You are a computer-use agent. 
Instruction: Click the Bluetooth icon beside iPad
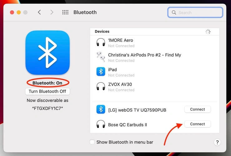(101, 72)
